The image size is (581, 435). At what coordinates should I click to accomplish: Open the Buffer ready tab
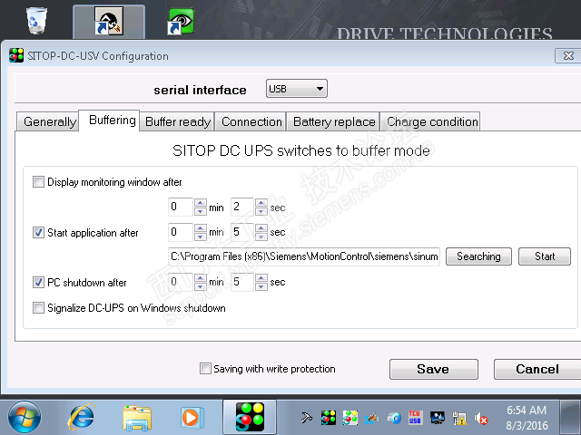click(x=178, y=121)
